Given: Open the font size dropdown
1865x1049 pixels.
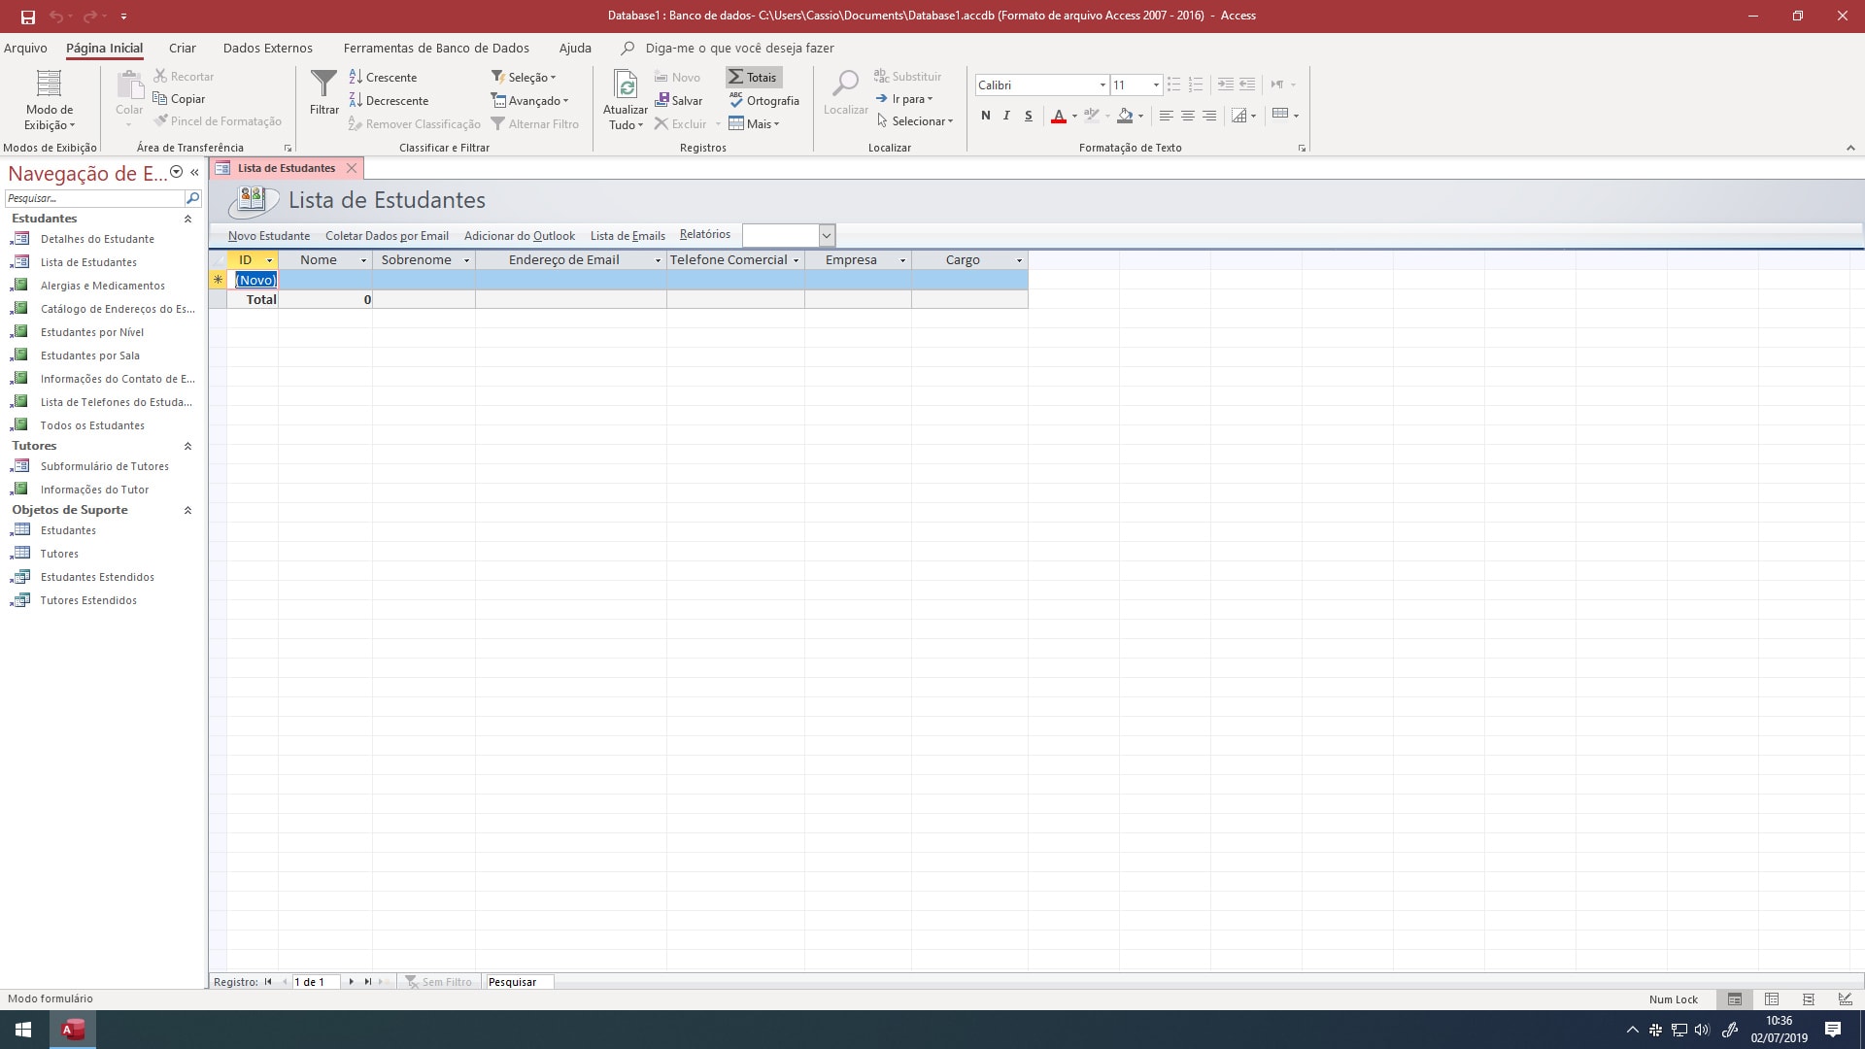Looking at the screenshot, I should [1155, 85].
